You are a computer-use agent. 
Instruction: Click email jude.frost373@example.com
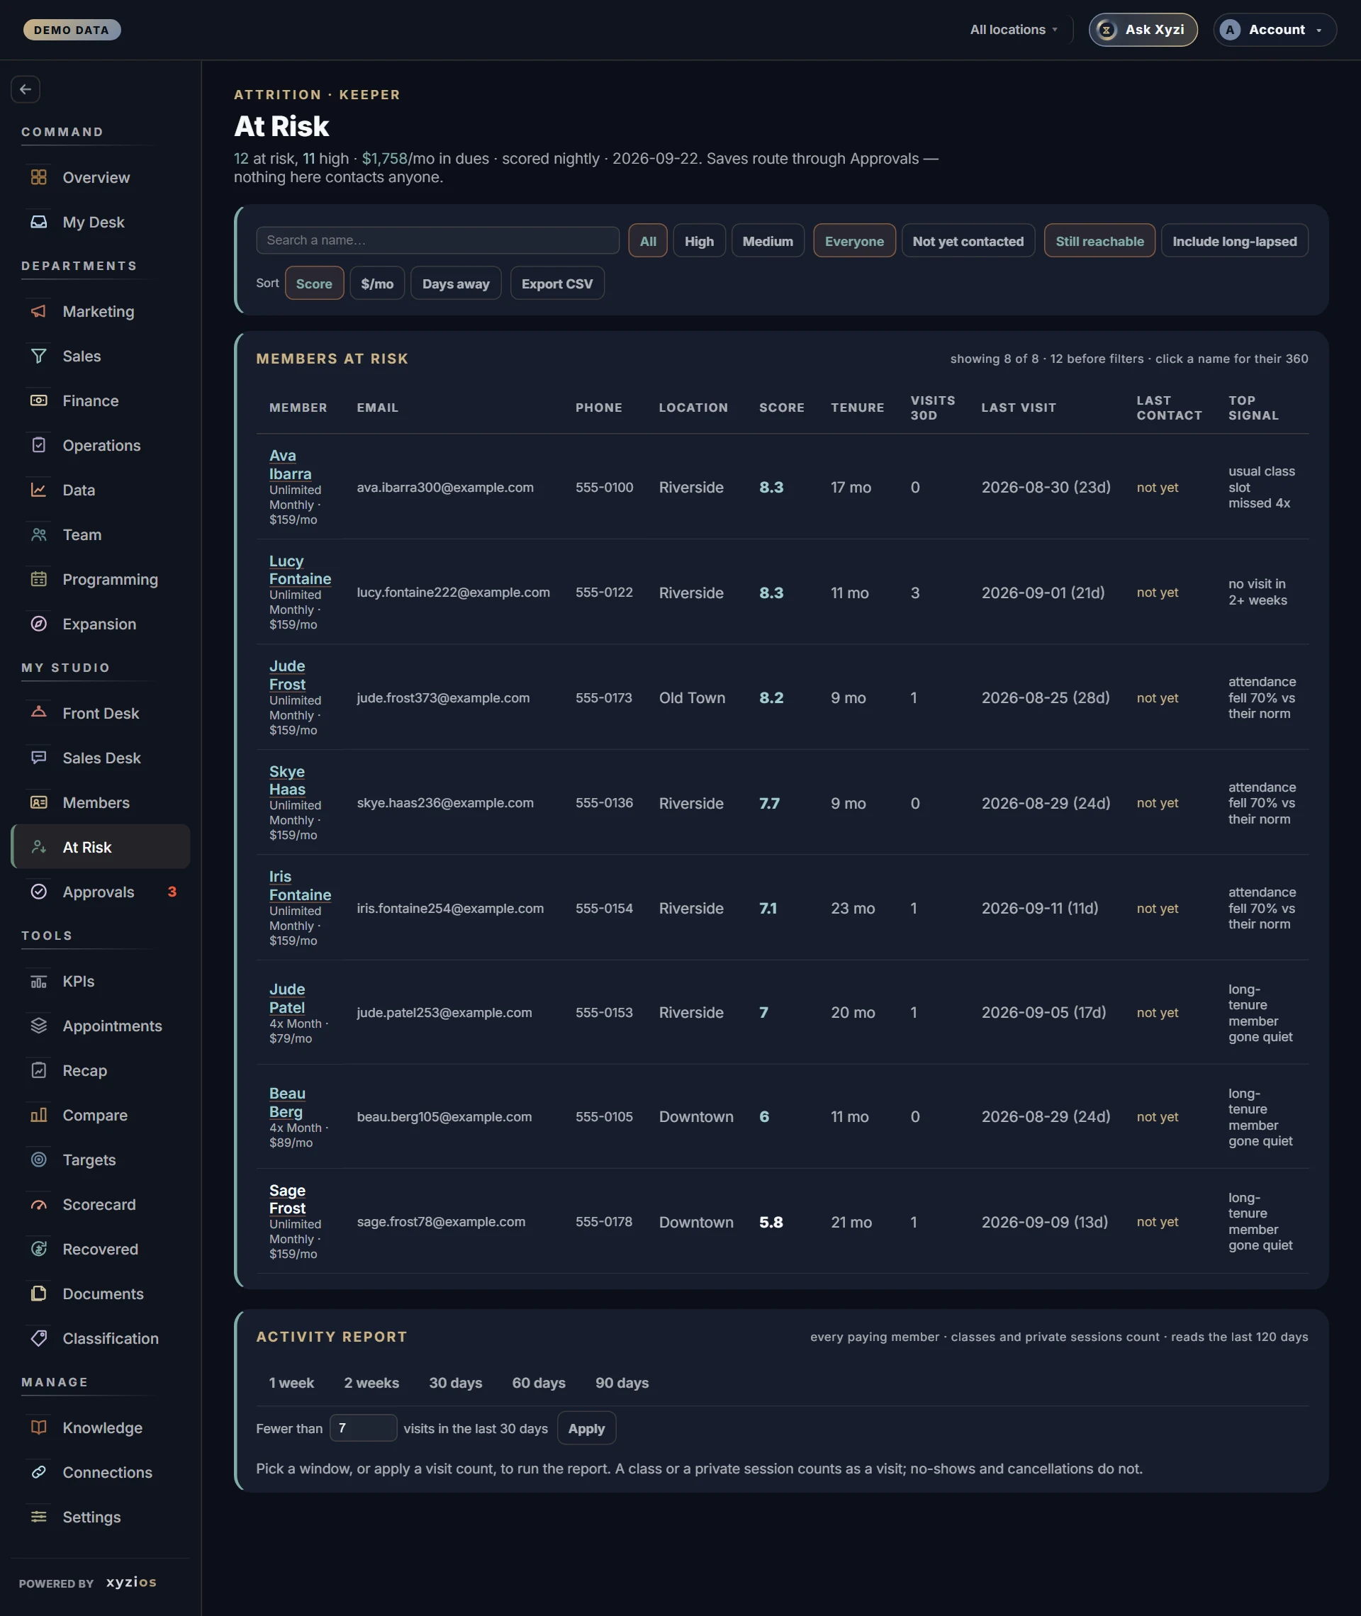pyautogui.click(x=443, y=698)
